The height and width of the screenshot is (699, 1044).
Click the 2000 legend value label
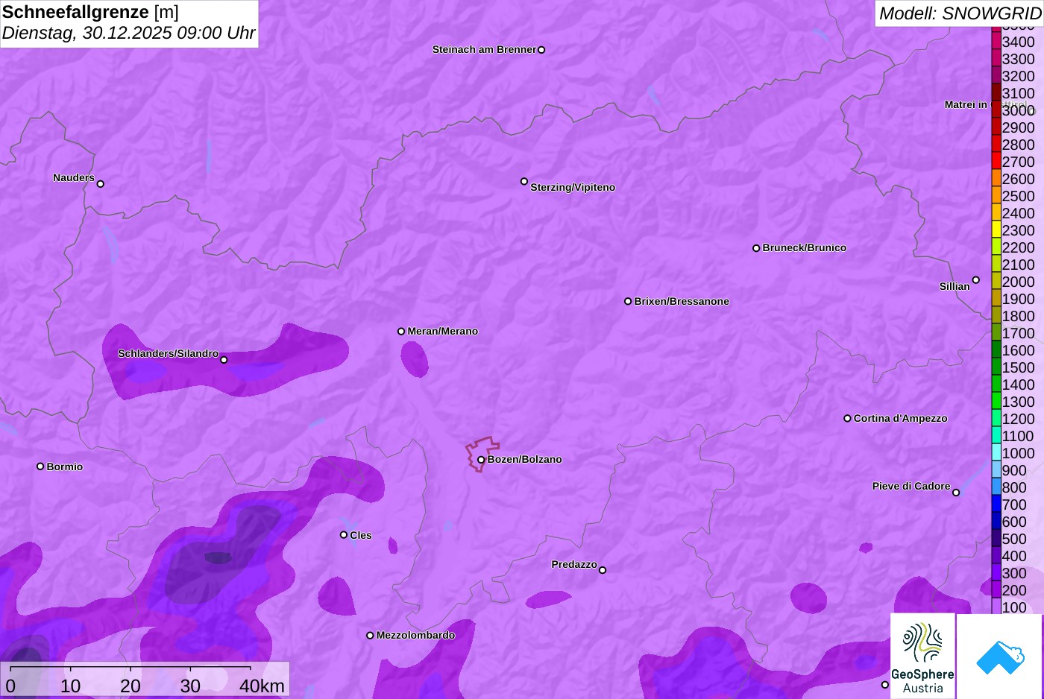(x=1019, y=282)
